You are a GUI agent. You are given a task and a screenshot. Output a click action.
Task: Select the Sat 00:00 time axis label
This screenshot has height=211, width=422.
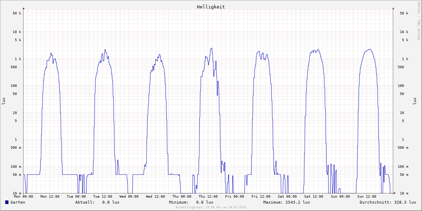click(287, 197)
